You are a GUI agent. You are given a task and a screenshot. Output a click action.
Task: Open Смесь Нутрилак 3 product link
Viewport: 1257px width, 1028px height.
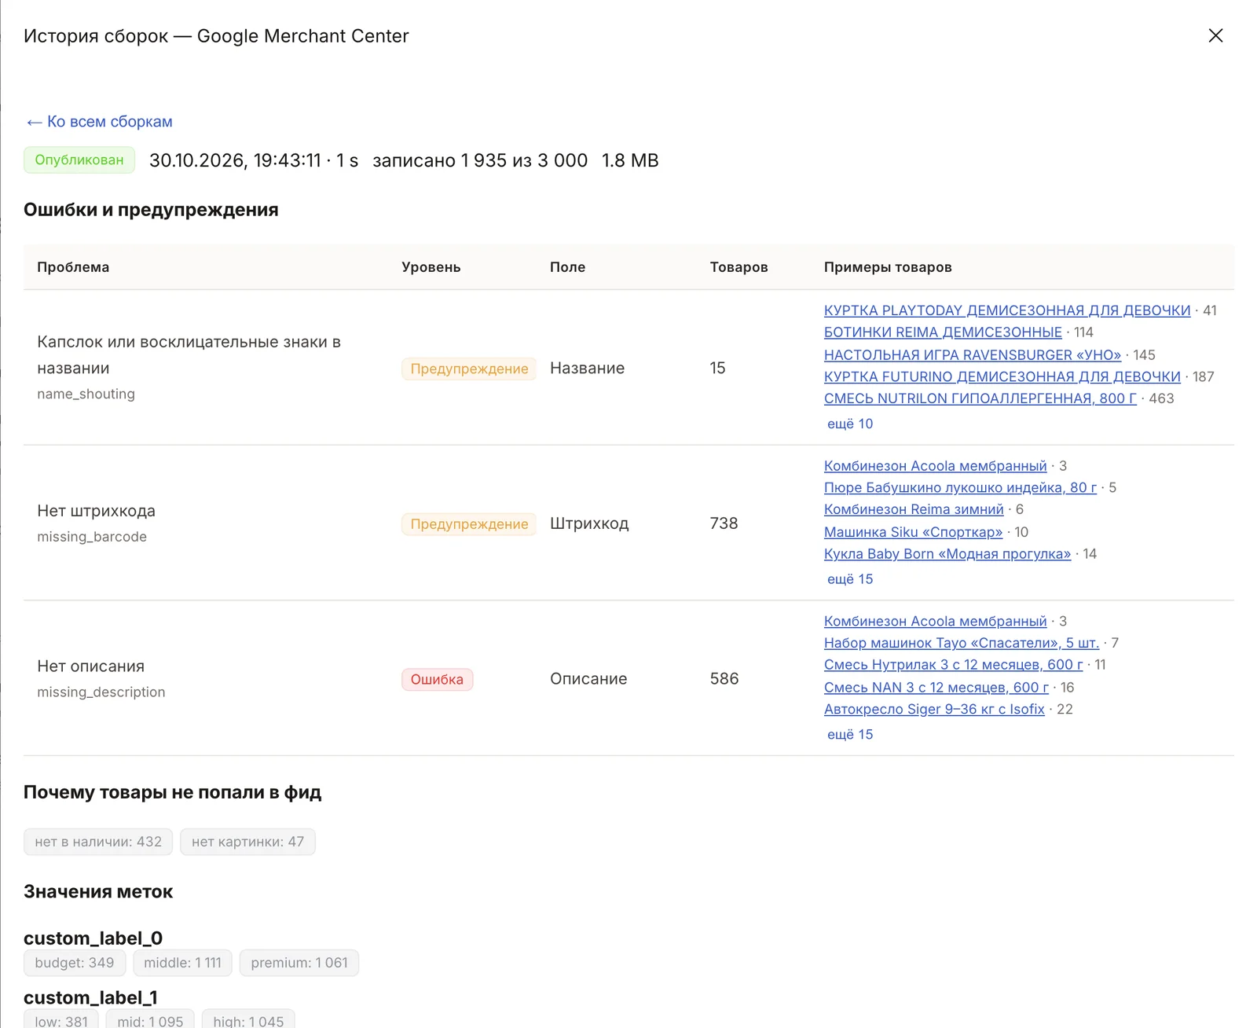tap(954, 665)
